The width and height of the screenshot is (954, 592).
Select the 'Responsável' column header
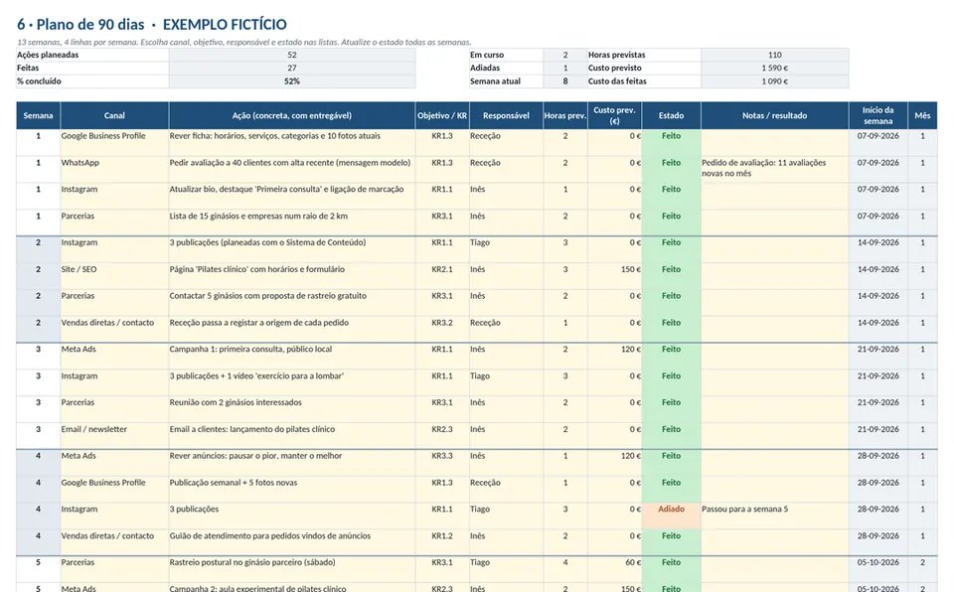coord(506,115)
